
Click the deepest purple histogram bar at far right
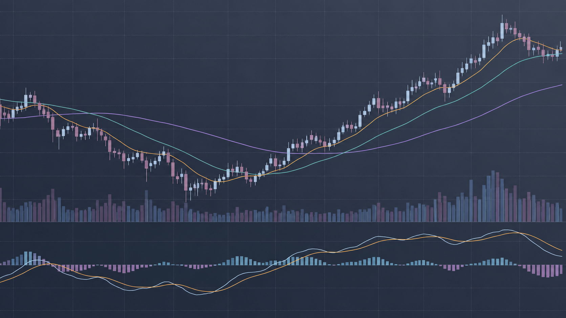pos(548,271)
